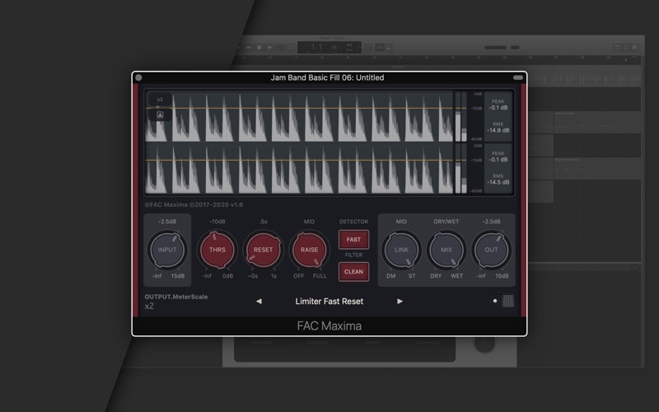Click the triangle icon below x2 in waveform
Viewport: 659px width, 412px height.
[x=160, y=115]
